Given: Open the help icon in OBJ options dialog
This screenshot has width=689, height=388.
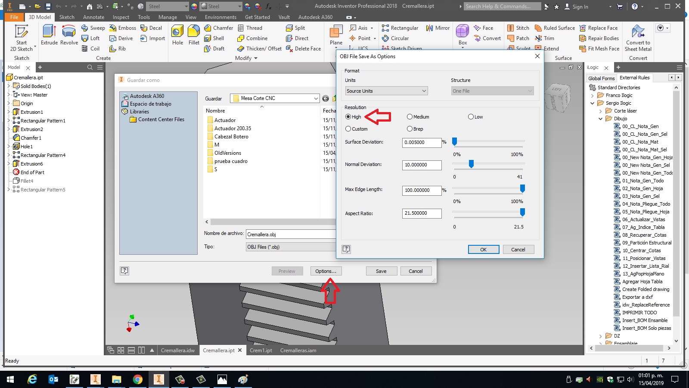Looking at the screenshot, I should coord(346,249).
